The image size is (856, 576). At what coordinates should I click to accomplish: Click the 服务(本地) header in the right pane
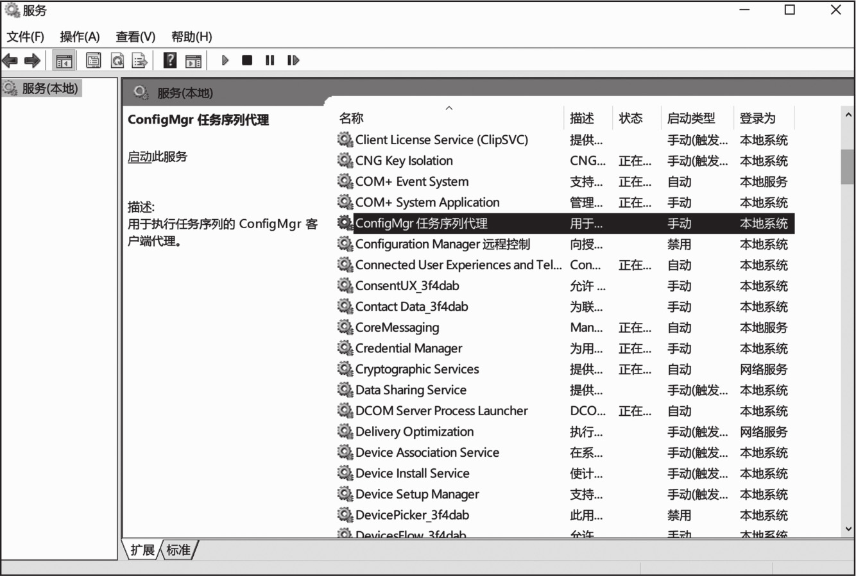tap(185, 93)
